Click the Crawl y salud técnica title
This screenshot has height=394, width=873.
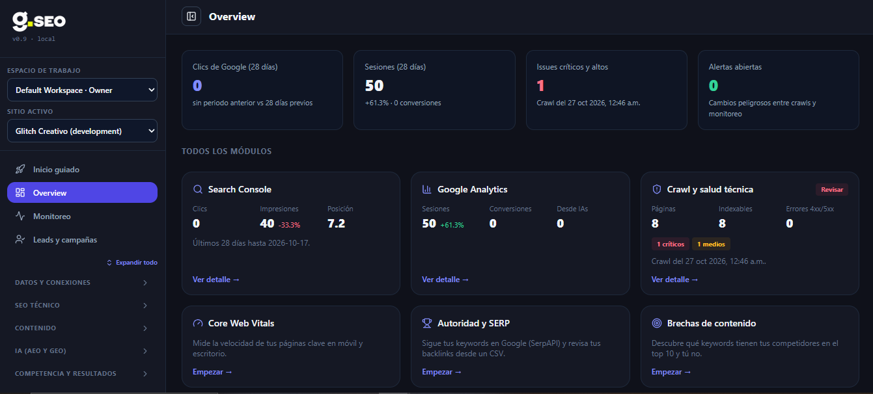pyautogui.click(x=710, y=190)
